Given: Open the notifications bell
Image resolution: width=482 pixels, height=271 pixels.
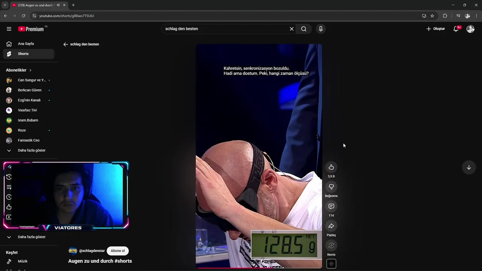Looking at the screenshot, I should tap(456, 29).
